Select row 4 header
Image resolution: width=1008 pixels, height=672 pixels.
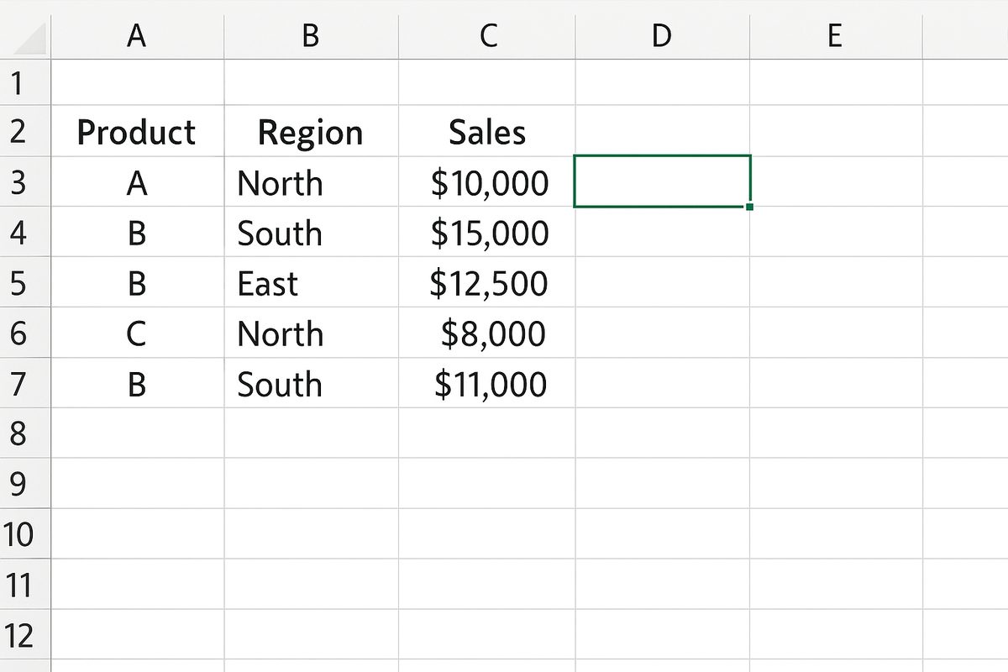[25, 231]
